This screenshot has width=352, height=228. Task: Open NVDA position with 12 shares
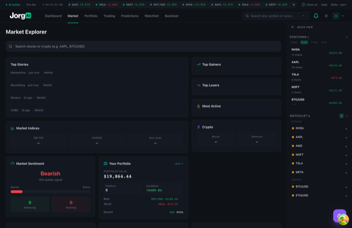(318, 52)
